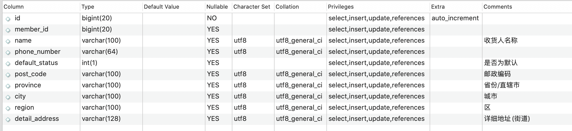Click the auto_increment Extra cell
572x131 pixels.
pyautogui.click(x=455, y=18)
